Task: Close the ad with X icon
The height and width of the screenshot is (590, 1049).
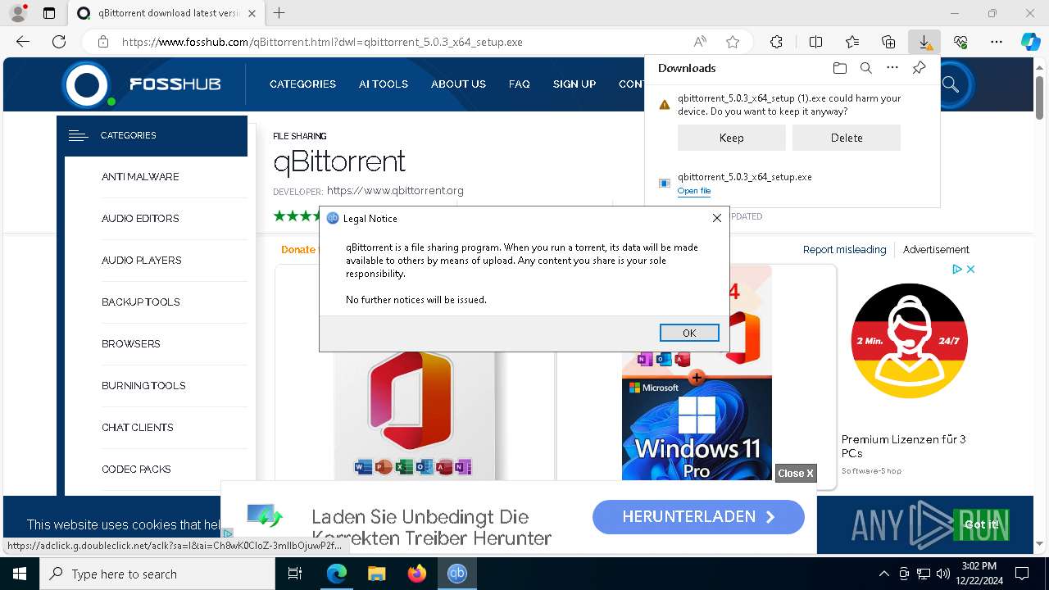Action: tap(970, 269)
